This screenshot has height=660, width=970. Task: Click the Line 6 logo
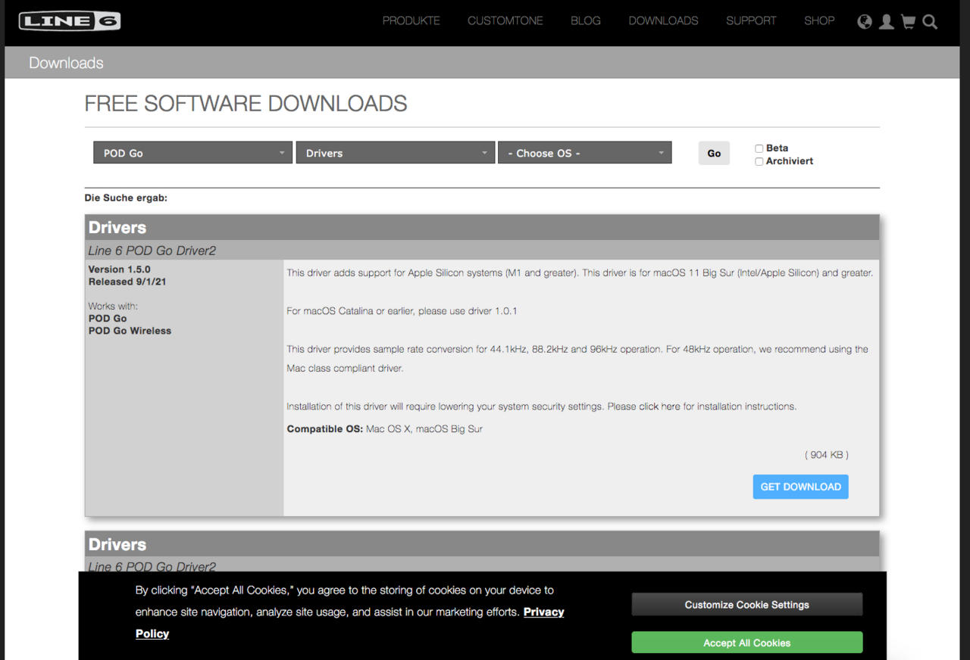[69, 20]
